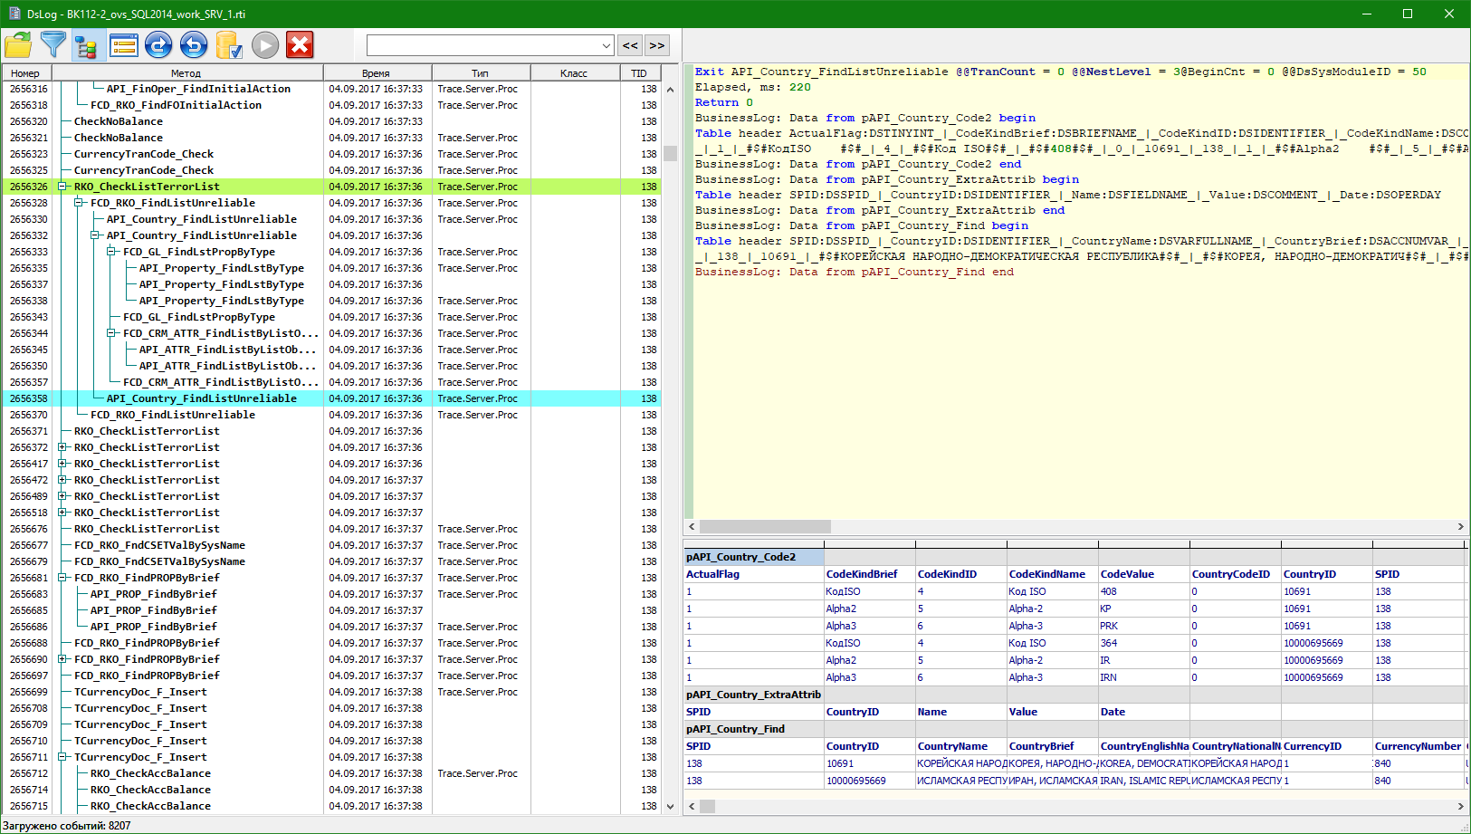Select TCurrencyDoc_F_Insert row 2656699

(x=140, y=692)
